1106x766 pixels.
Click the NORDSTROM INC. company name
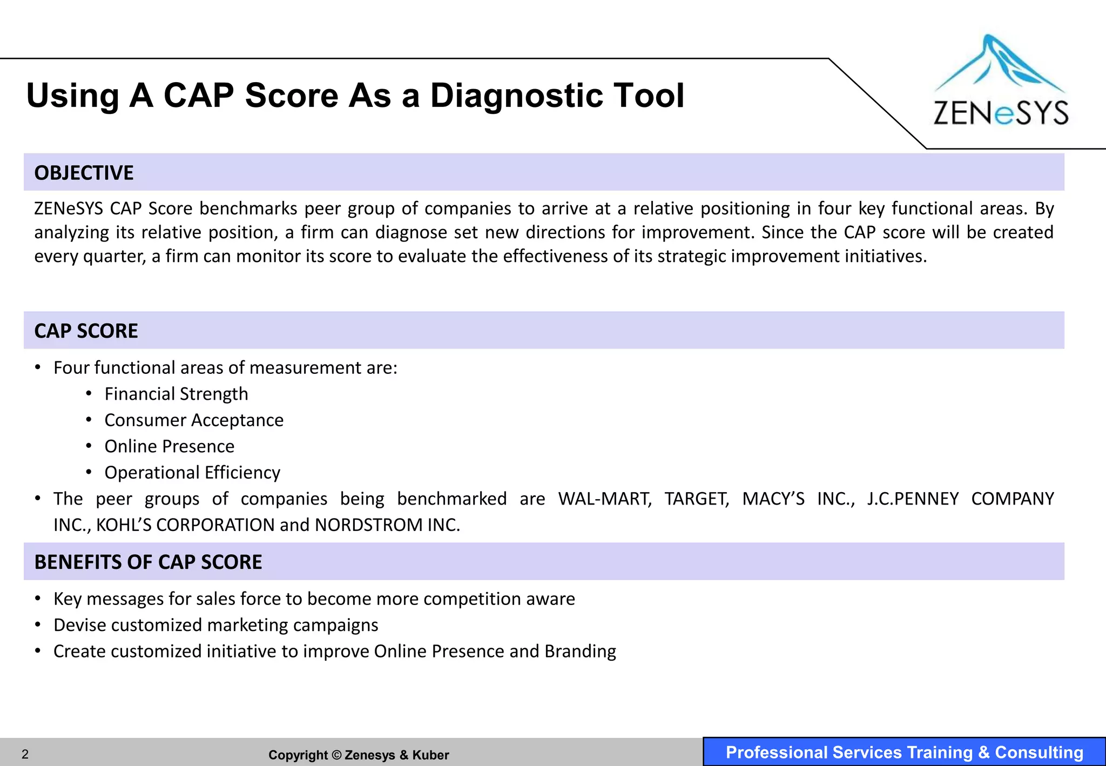tap(387, 525)
